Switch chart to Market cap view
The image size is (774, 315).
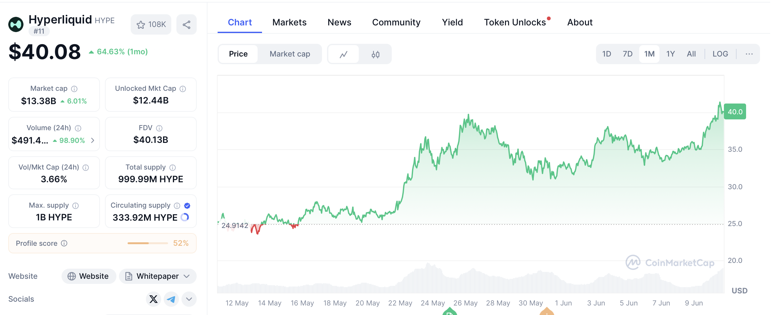tap(290, 54)
